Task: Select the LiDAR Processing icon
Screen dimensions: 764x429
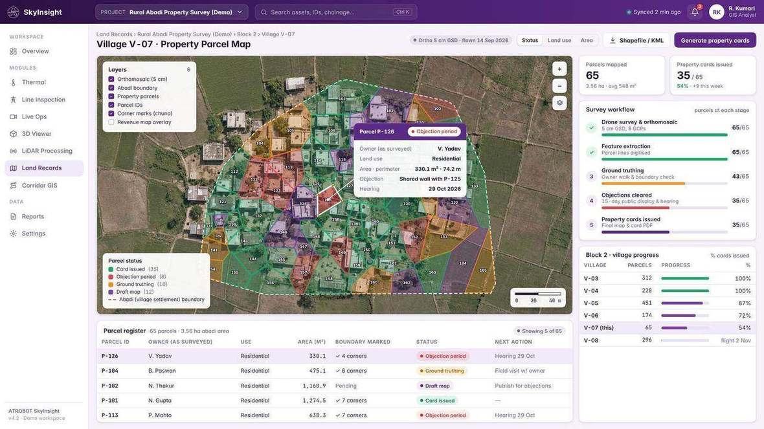Action: coord(13,151)
